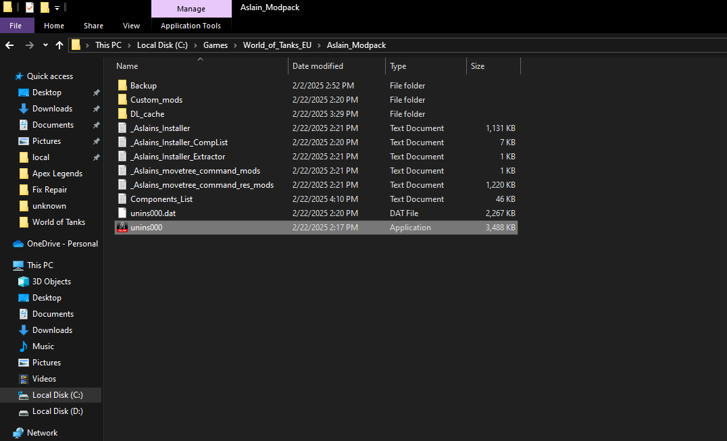Go back with the back arrow
Screen dimensions: 727x441
9,45
